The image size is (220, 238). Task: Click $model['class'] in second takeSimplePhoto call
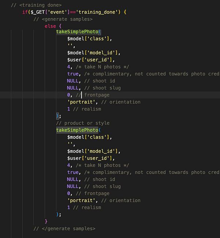88,137
